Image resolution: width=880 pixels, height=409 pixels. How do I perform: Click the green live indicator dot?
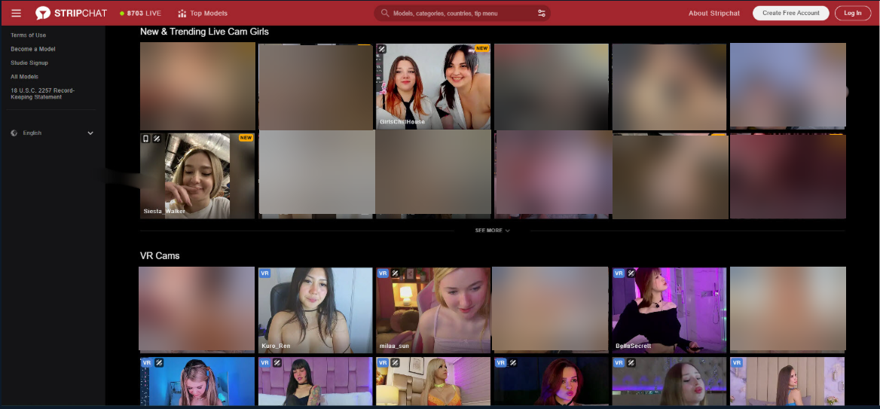122,14
